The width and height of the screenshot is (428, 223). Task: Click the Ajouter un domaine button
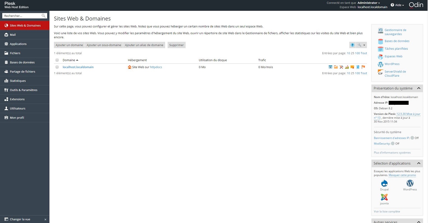(x=69, y=45)
